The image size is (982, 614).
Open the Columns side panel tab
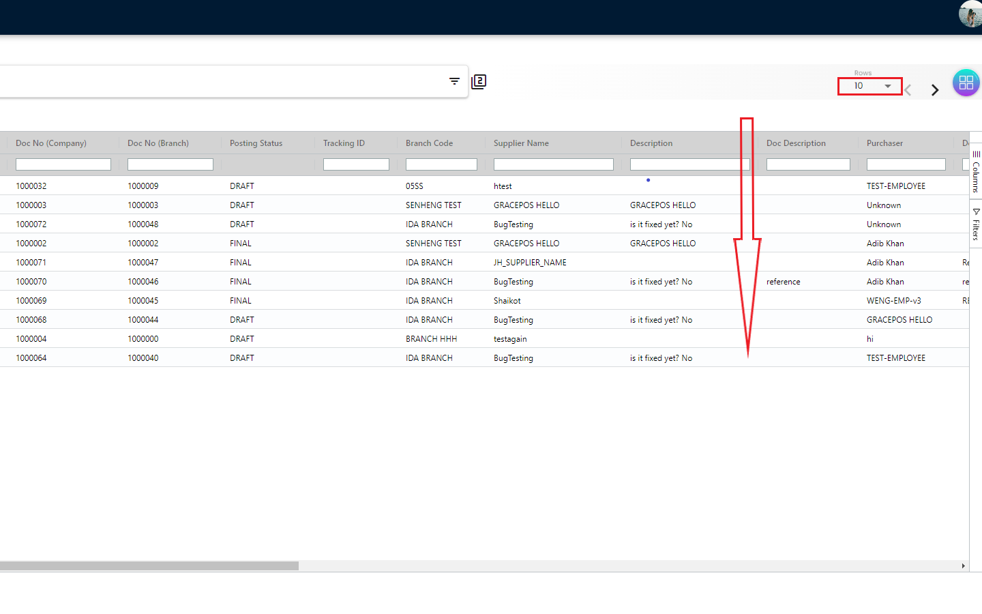(x=976, y=172)
